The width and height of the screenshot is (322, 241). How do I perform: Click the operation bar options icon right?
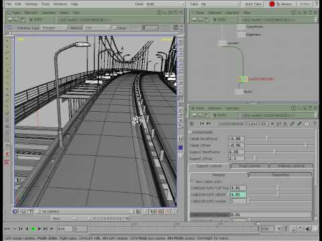[x=176, y=27]
